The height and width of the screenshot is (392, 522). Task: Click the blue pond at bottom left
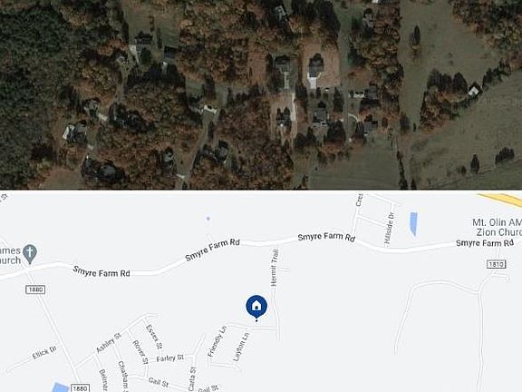click(60, 387)
